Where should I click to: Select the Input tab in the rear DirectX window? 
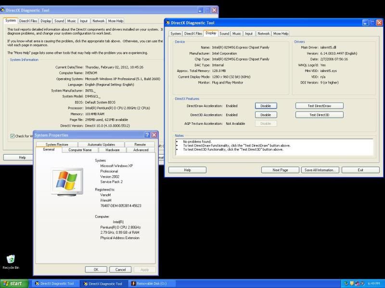(x=84, y=21)
